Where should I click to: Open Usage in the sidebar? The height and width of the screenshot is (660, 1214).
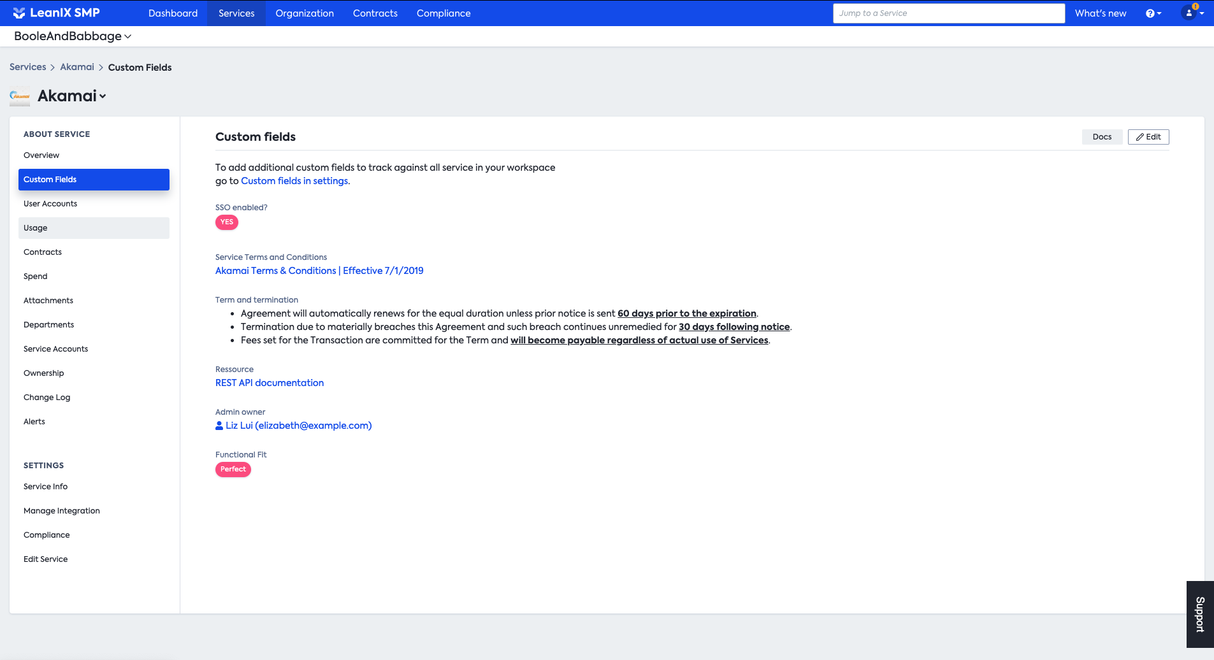click(x=94, y=228)
